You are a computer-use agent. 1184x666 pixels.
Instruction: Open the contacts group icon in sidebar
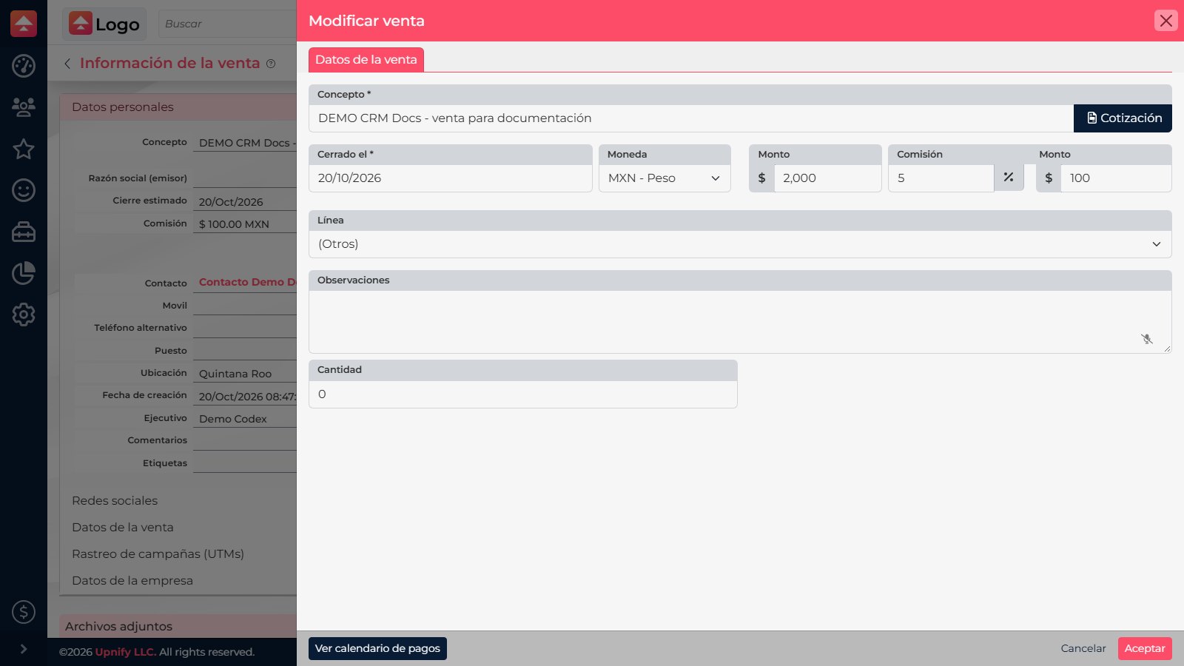point(24,107)
